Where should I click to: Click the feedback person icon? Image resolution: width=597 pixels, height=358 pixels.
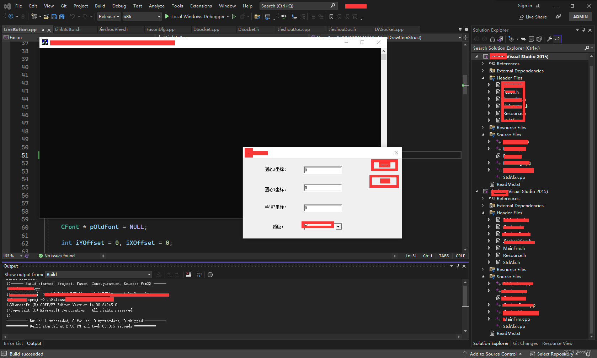click(x=558, y=16)
